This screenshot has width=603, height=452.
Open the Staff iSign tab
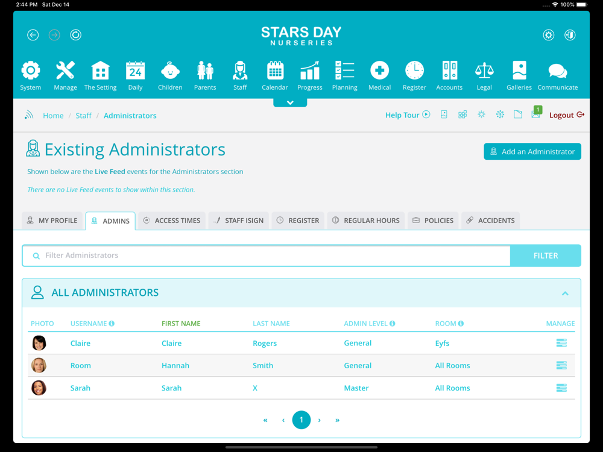(x=238, y=221)
